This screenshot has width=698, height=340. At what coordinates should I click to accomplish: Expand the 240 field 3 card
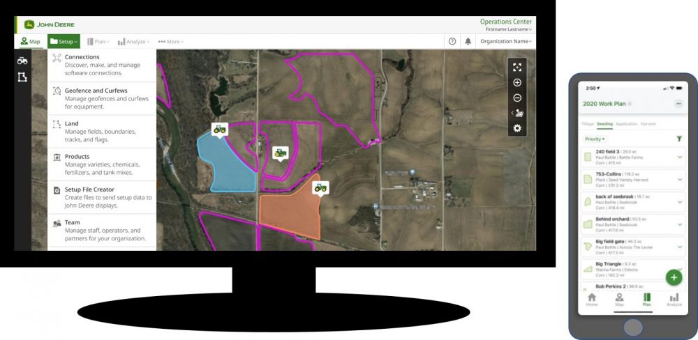[680, 157]
